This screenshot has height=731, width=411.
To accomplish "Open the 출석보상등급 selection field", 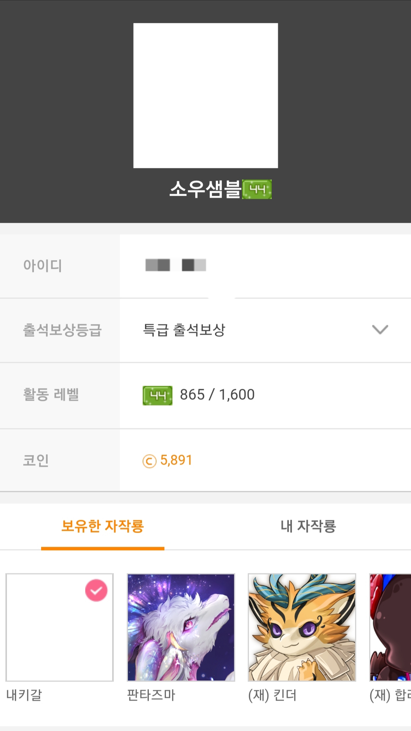I will point(265,330).
